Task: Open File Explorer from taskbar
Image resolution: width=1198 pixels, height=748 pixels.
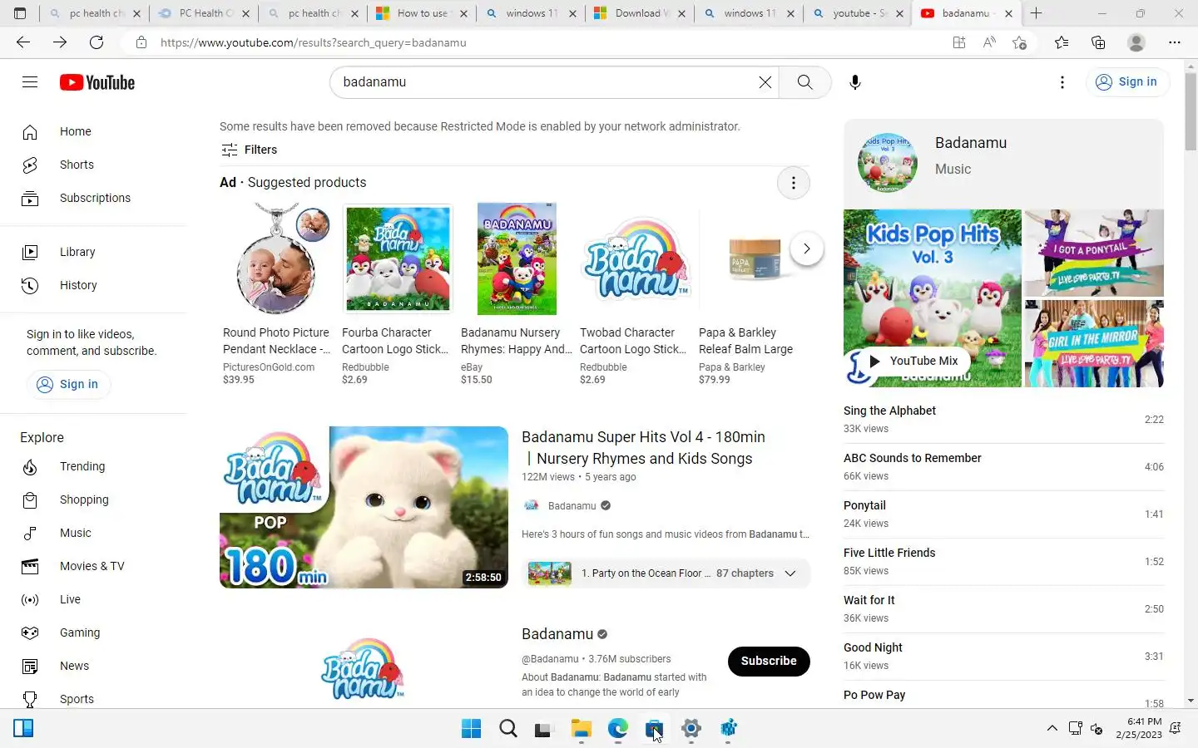Action: pyautogui.click(x=581, y=729)
